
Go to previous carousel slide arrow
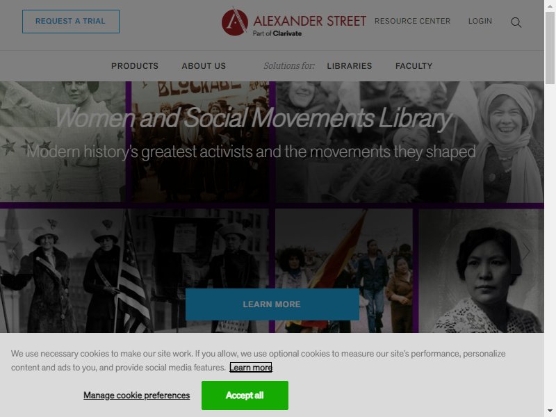click(15, 252)
